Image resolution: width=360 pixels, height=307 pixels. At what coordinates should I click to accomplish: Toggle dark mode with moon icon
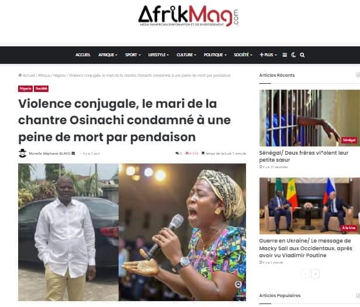(293, 55)
